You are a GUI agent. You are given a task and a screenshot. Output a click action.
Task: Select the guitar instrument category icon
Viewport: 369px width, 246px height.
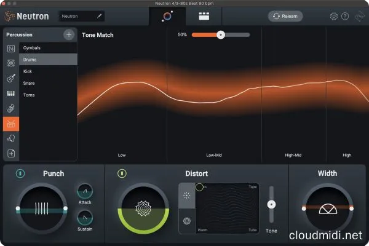pos(11,79)
